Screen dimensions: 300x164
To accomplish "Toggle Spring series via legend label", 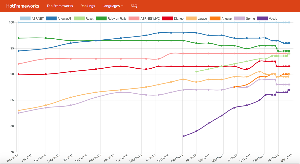I will (250, 19).
